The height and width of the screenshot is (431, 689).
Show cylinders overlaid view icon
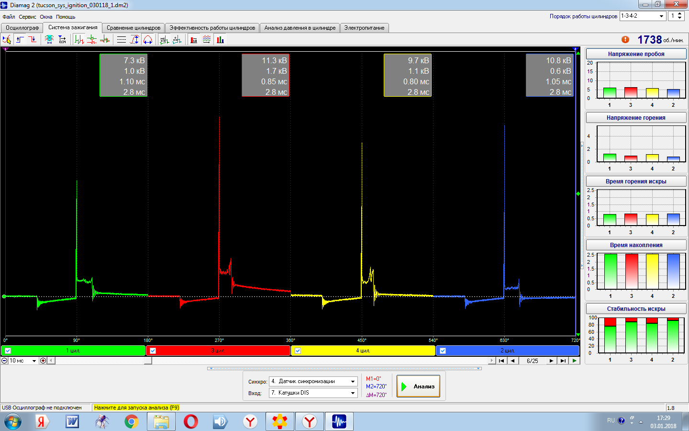pyautogui.click(x=105, y=40)
